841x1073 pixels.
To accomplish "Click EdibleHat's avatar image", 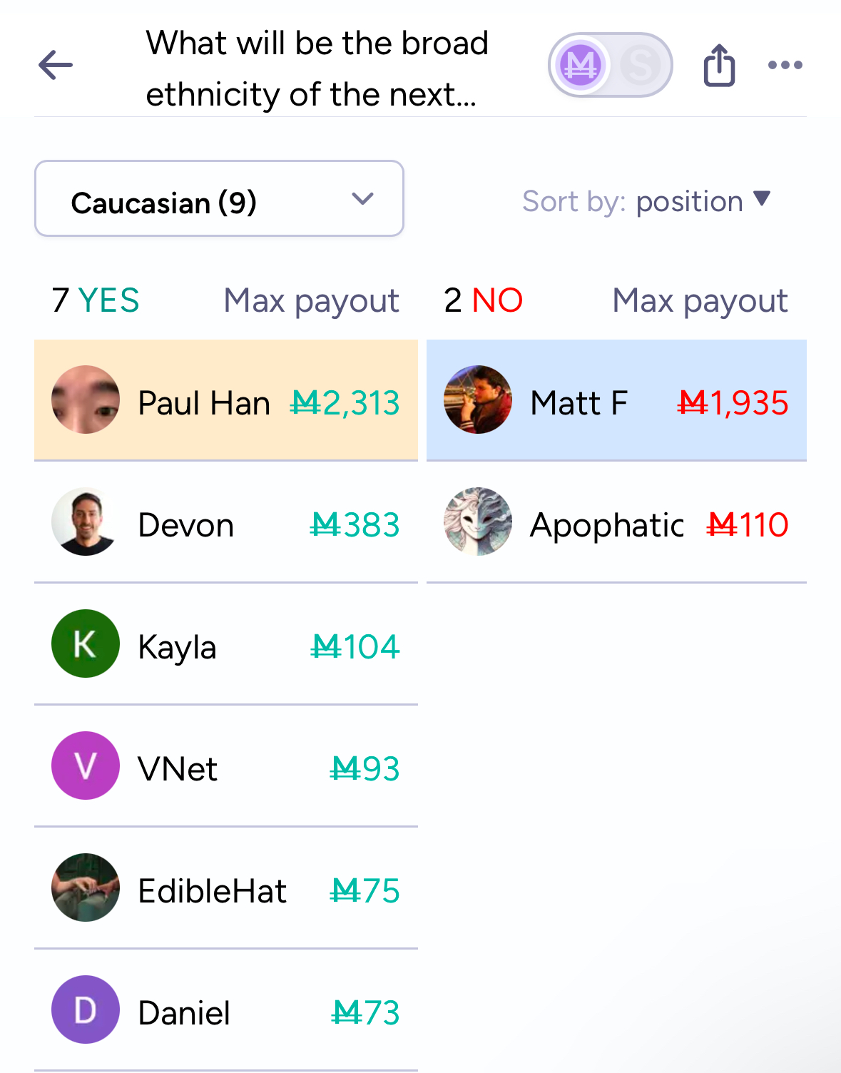I will 86,888.
